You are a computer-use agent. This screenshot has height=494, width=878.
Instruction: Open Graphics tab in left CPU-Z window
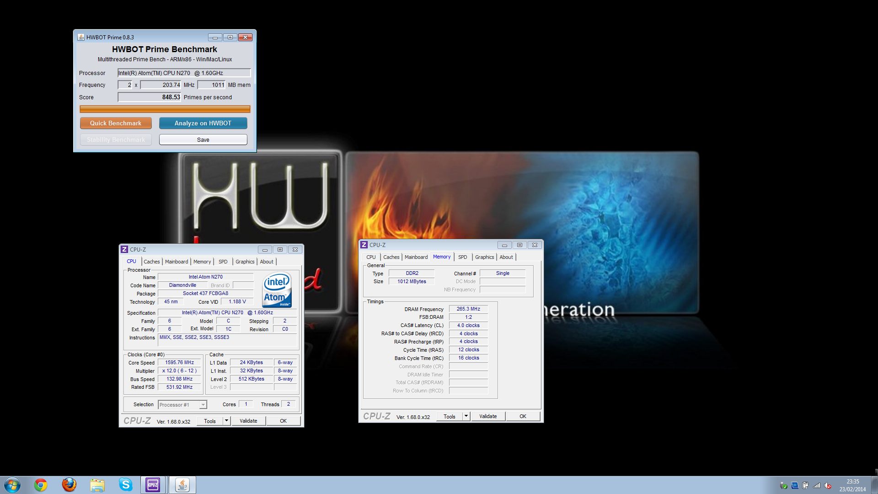pyautogui.click(x=245, y=262)
